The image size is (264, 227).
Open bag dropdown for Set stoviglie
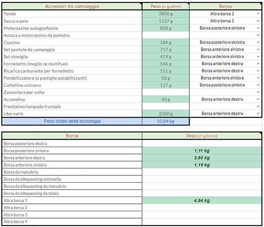(258, 56)
